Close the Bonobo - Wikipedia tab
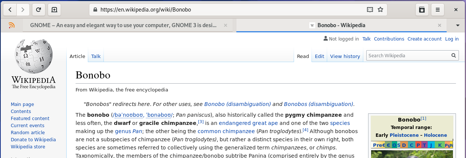 pos(440,25)
